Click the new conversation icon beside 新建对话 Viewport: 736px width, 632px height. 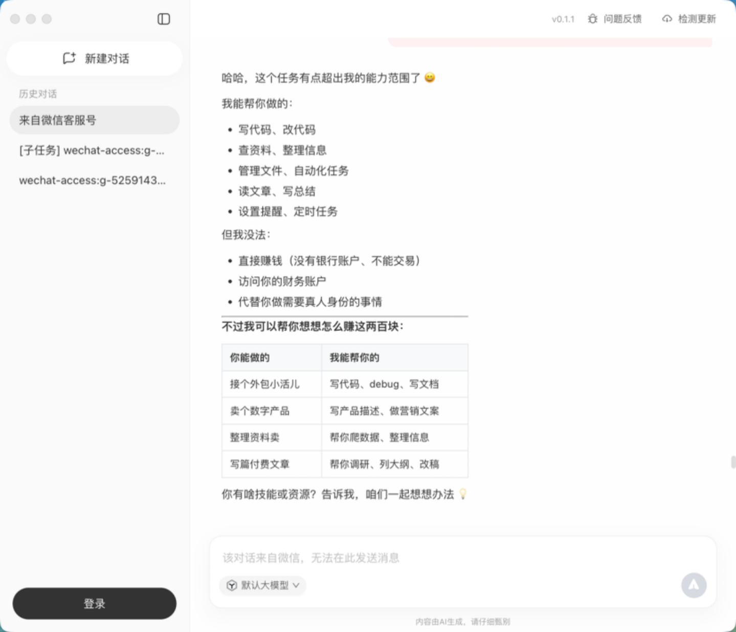(69, 58)
